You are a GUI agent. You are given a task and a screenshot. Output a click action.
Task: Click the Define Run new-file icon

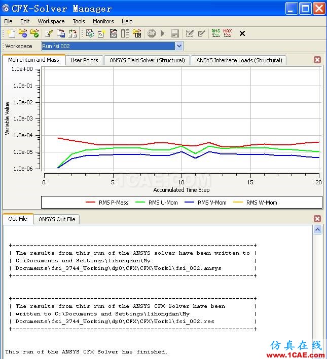coord(11,33)
